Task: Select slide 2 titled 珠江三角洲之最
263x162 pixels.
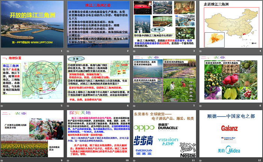Action: click(98, 24)
